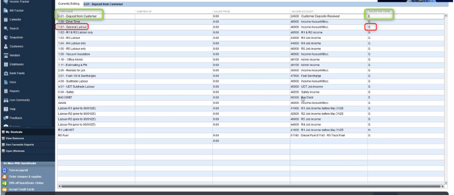Click the Search shortcut icon
Image resolution: width=454 pixels, height=195 pixels.
pos(6,29)
